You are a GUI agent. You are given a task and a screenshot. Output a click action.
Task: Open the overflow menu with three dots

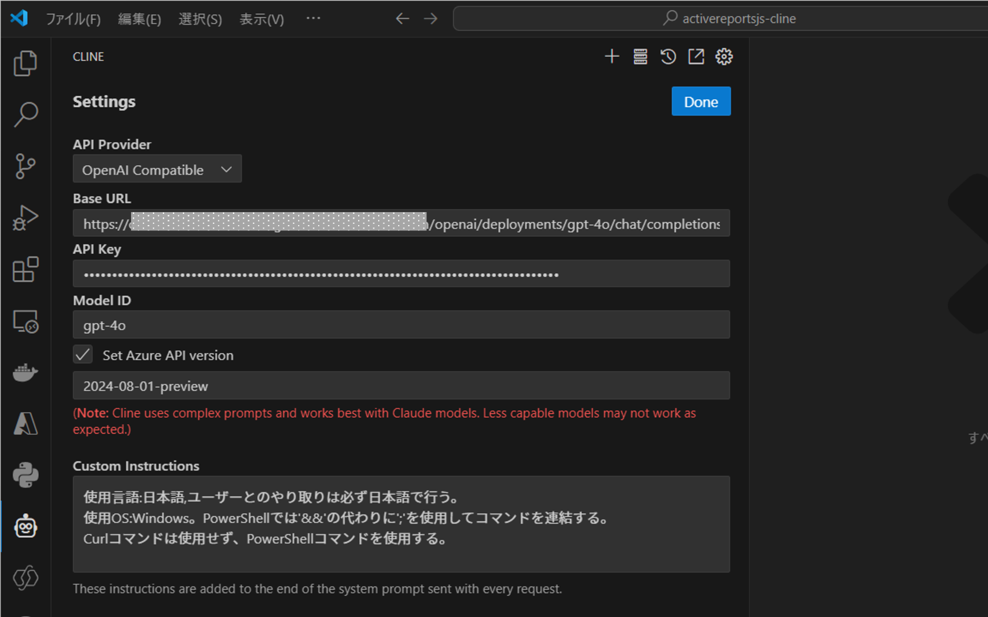point(313,18)
